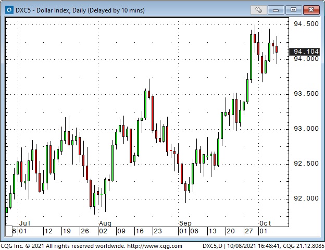325x250 pixels.
Task: Click the tall green candle near Sep 27
Action: (251, 57)
